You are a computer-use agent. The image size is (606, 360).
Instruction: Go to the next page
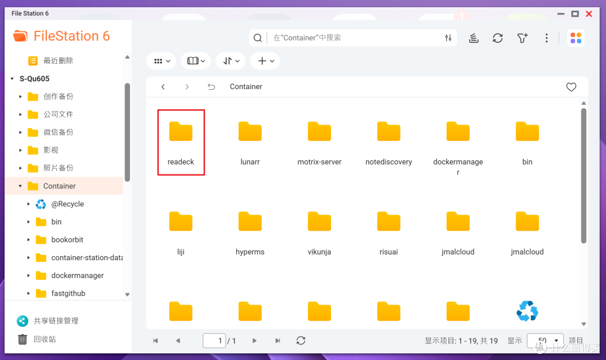click(x=254, y=341)
